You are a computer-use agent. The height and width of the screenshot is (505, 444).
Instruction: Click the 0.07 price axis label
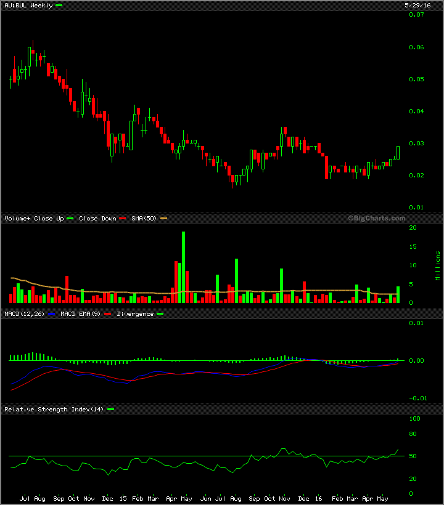pyautogui.click(x=416, y=15)
